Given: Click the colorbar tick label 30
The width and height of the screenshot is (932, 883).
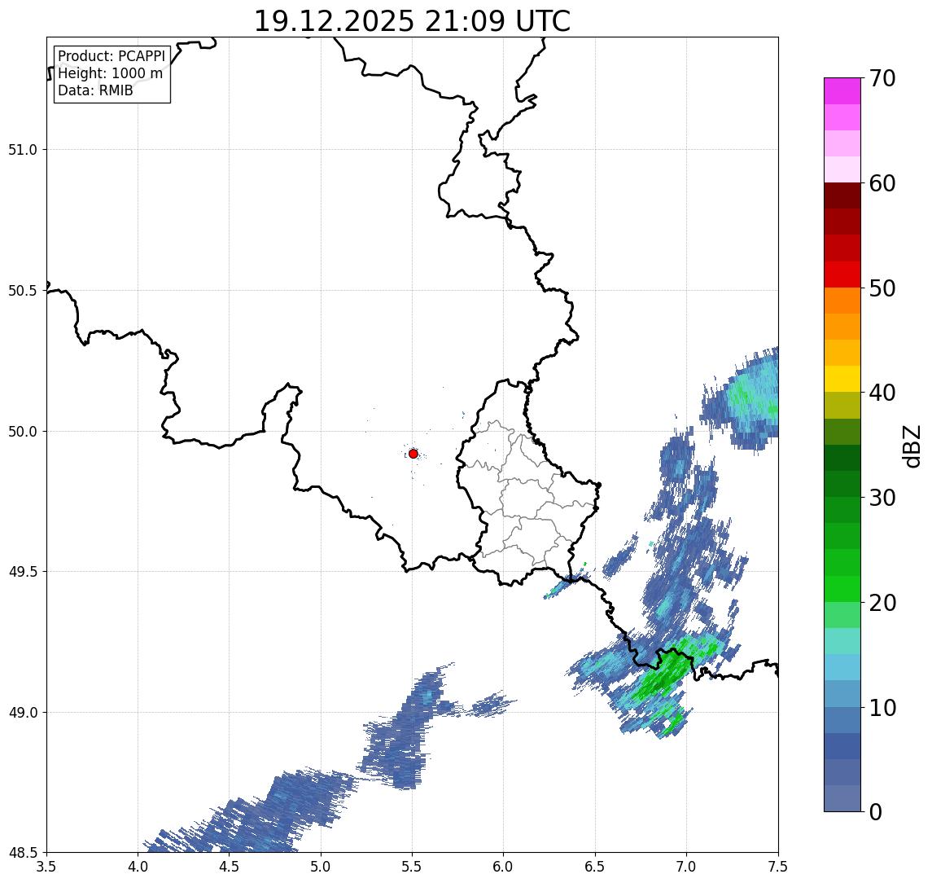Looking at the screenshot, I should [882, 498].
